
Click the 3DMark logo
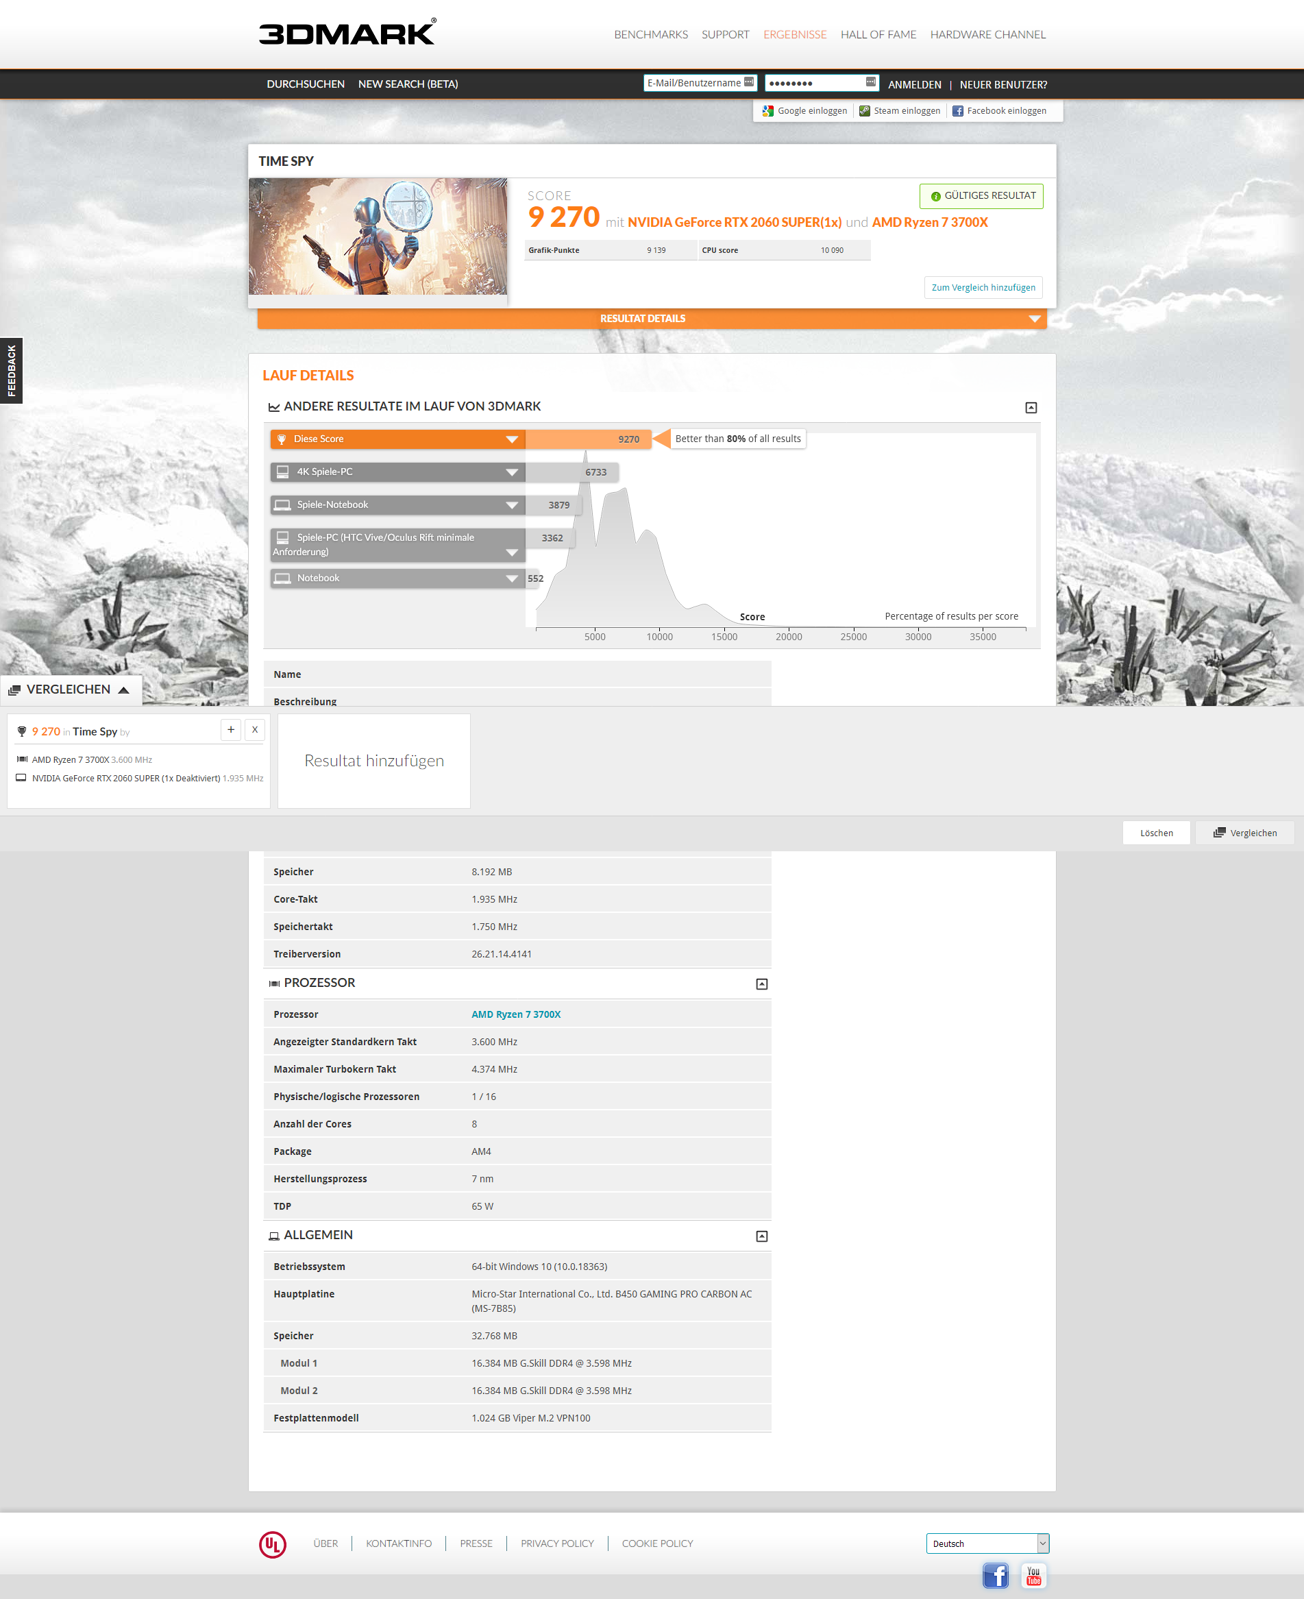click(x=347, y=32)
